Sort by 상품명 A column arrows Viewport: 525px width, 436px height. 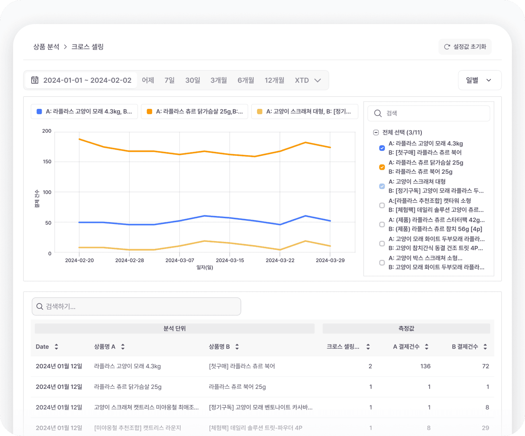pyautogui.click(x=123, y=347)
